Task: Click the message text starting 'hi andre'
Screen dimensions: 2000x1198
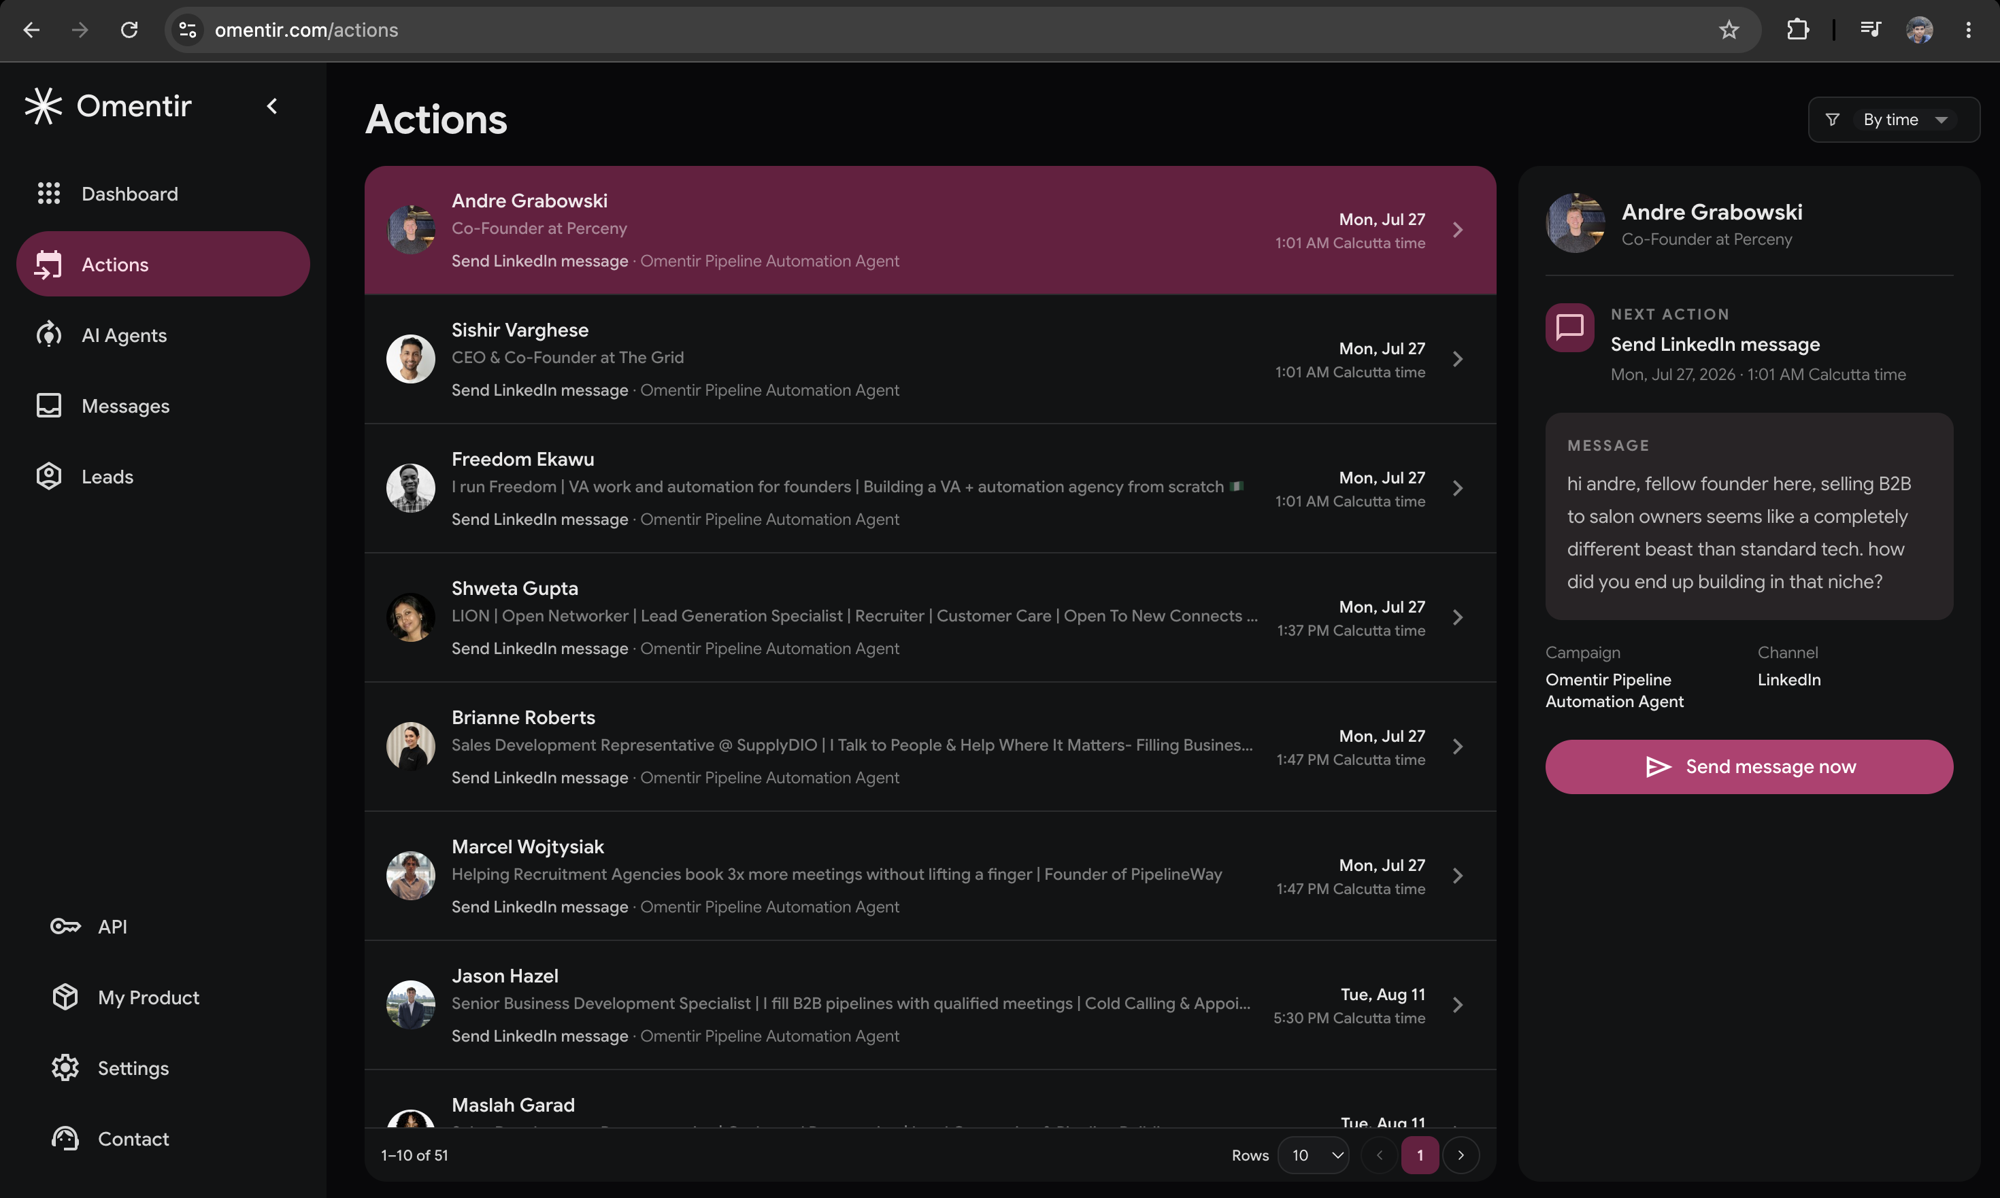Action: click(1738, 533)
